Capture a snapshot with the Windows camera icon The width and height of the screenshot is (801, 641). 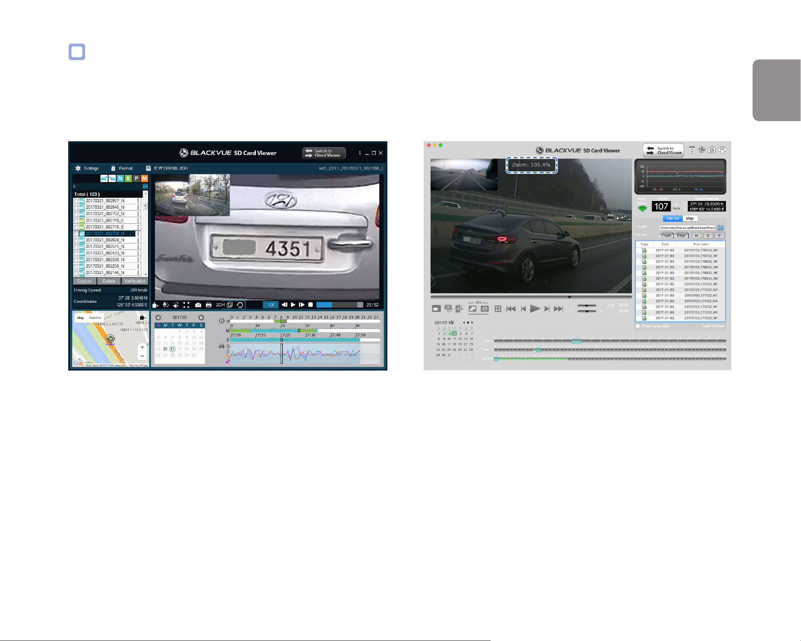[198, 305]
